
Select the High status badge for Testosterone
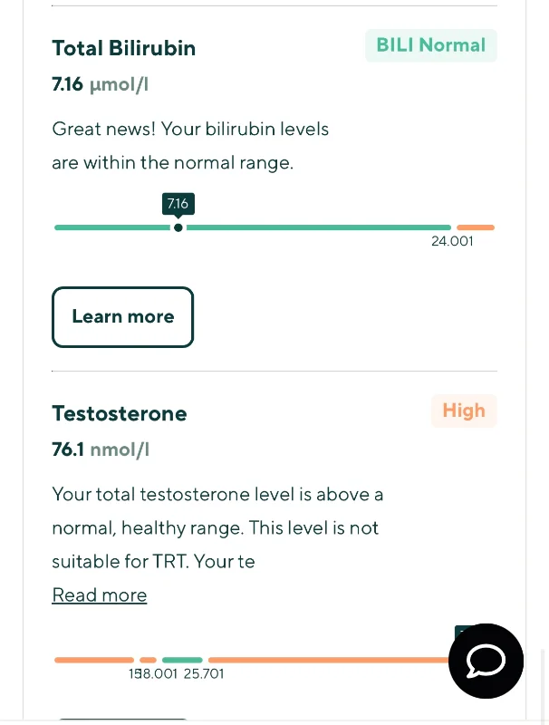(464, 411)
